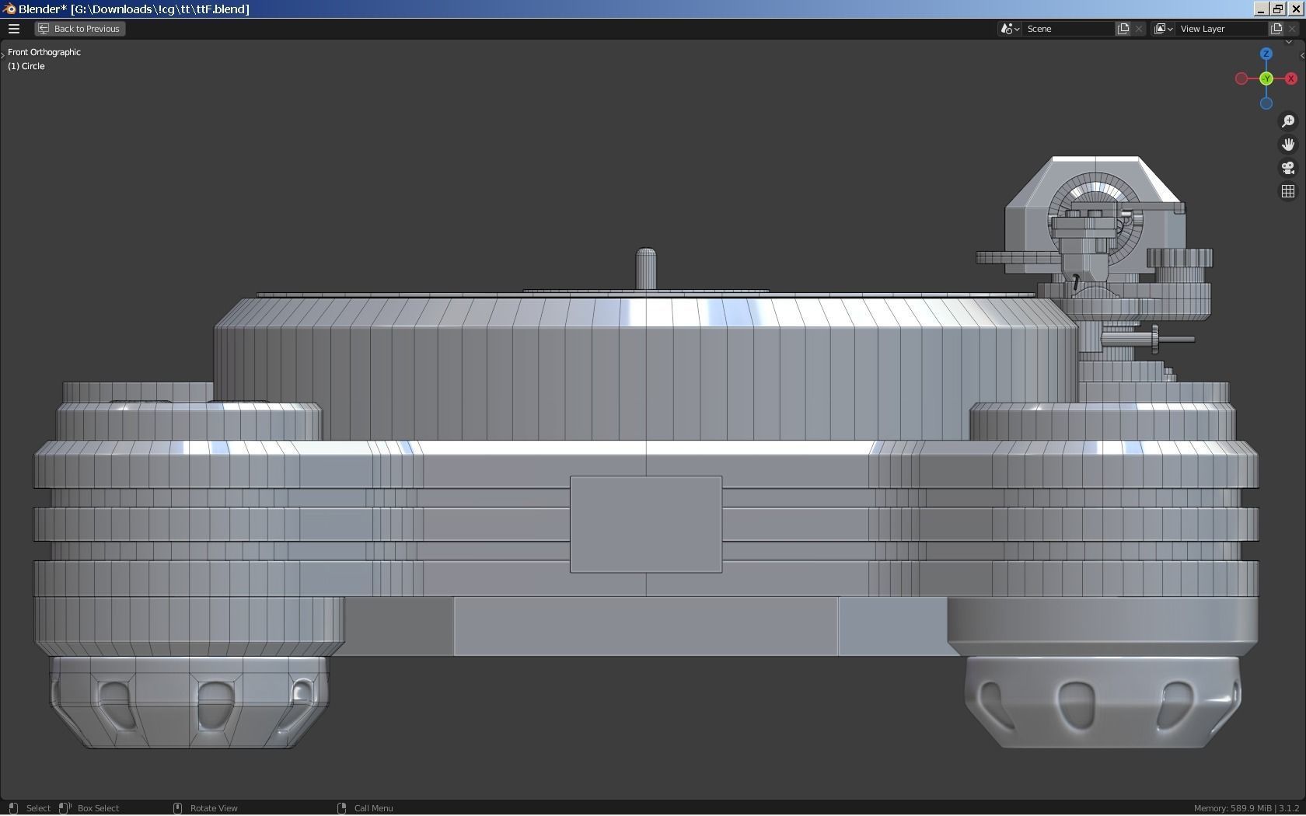Minimize the Blender window
The height and width of the screenshot is (816, 1306).
click(x=1261, y=9)
